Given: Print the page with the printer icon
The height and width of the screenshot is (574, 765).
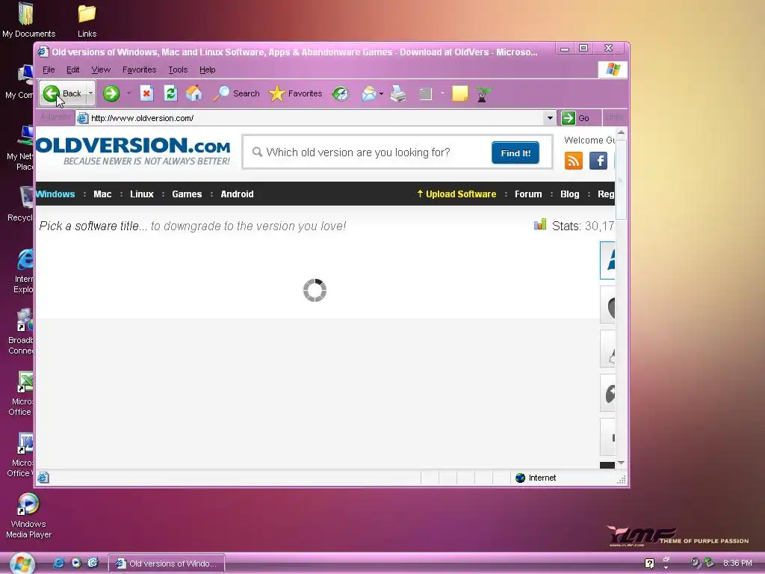Looking at the screenshot, I should tap(398, 93).
